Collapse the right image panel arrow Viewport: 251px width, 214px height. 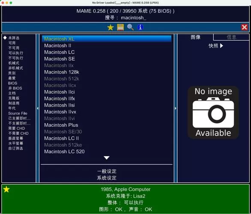click(x=176, y=108)
